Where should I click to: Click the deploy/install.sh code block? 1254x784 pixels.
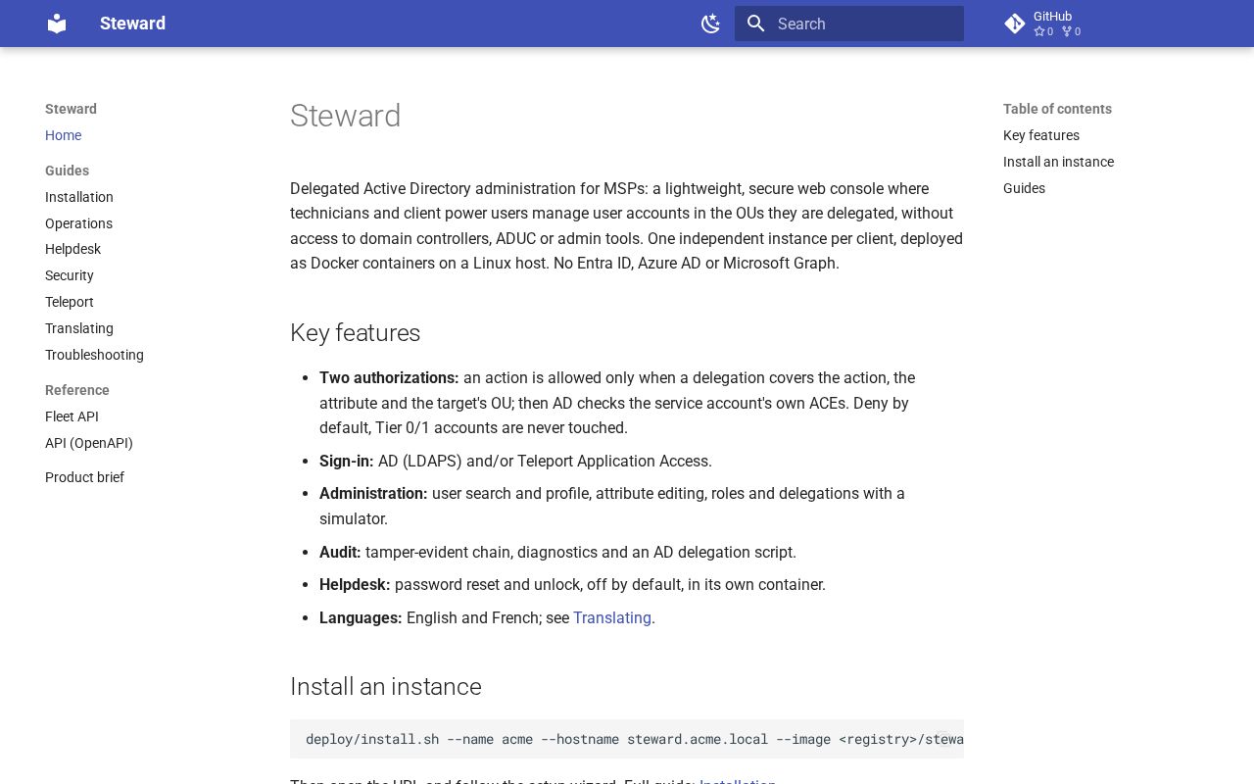click(x=627, y=739)
